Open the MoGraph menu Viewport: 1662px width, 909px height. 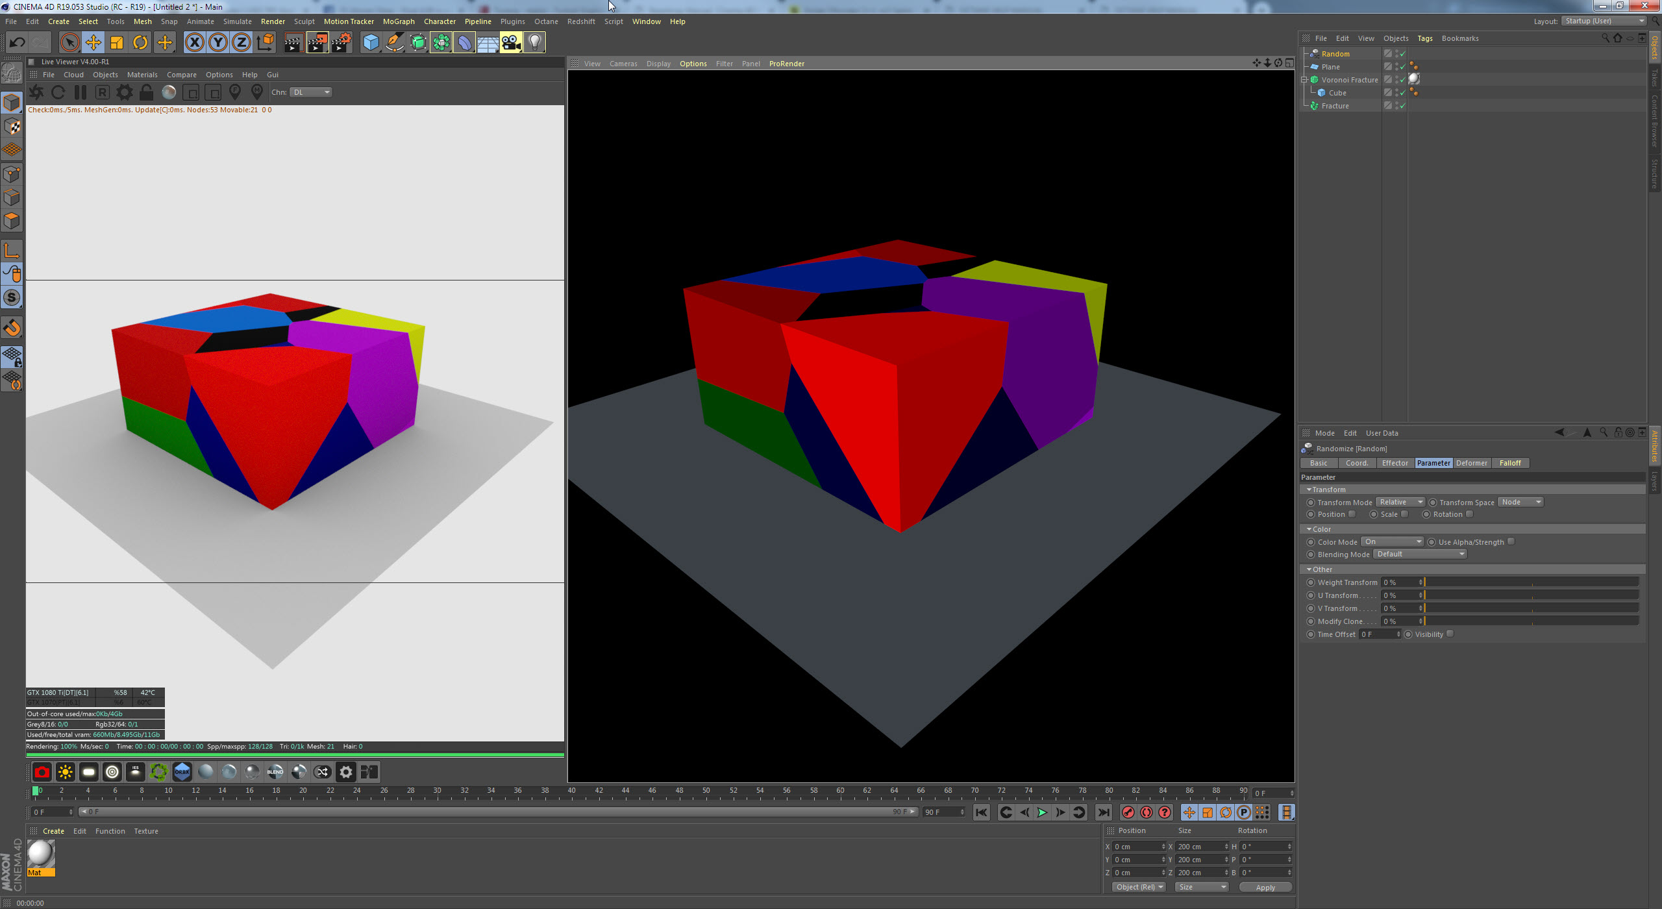[398, 21]
